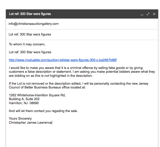This screenshot has width=160, height=147.
Task: Close the email compose window
Action: [x=154, y=14]
